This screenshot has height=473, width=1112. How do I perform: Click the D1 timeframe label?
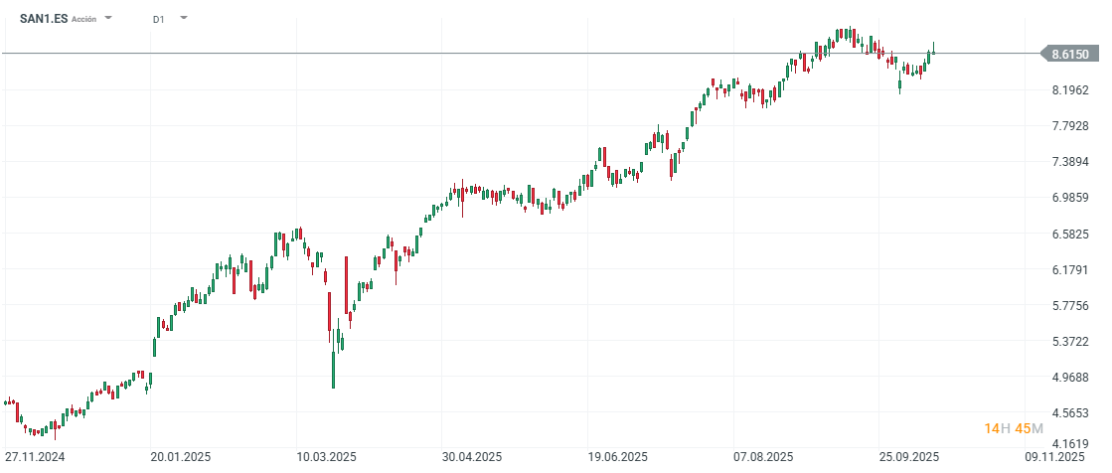click(x=159, y=19)
